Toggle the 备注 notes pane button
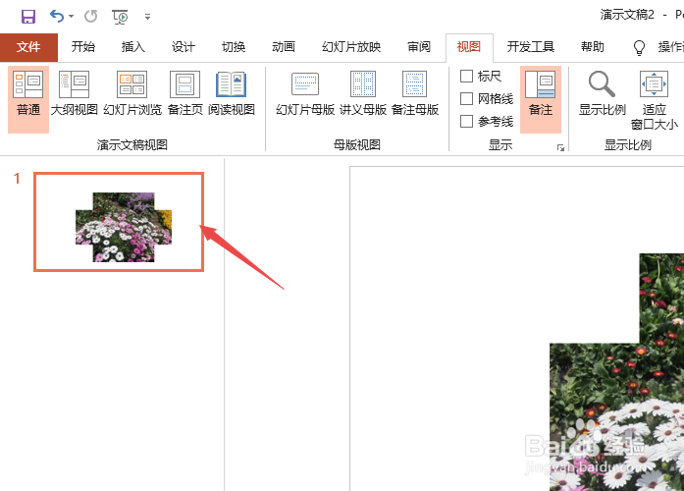684x491 pixels. 541,99
